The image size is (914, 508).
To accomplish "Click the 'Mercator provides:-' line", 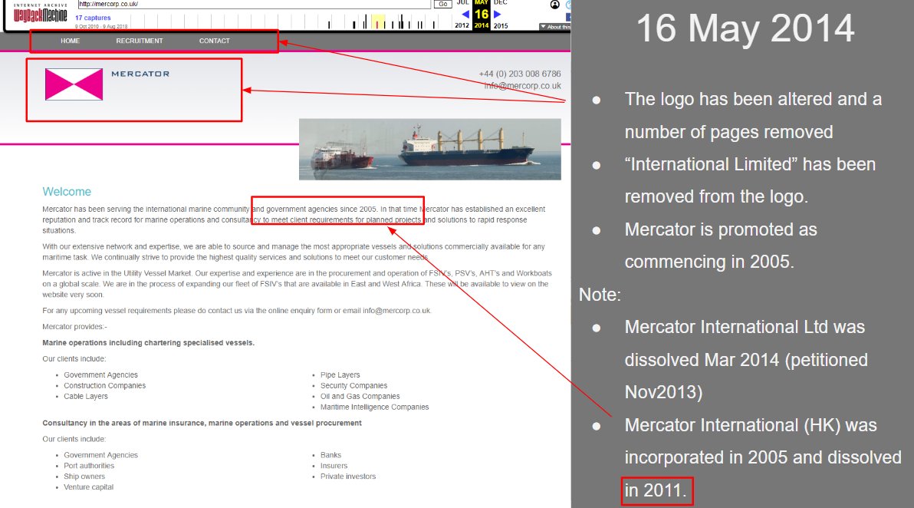I will point(74,327).
